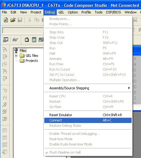
Task: Click the third Step Out braces icon
Action: (5, 64)
